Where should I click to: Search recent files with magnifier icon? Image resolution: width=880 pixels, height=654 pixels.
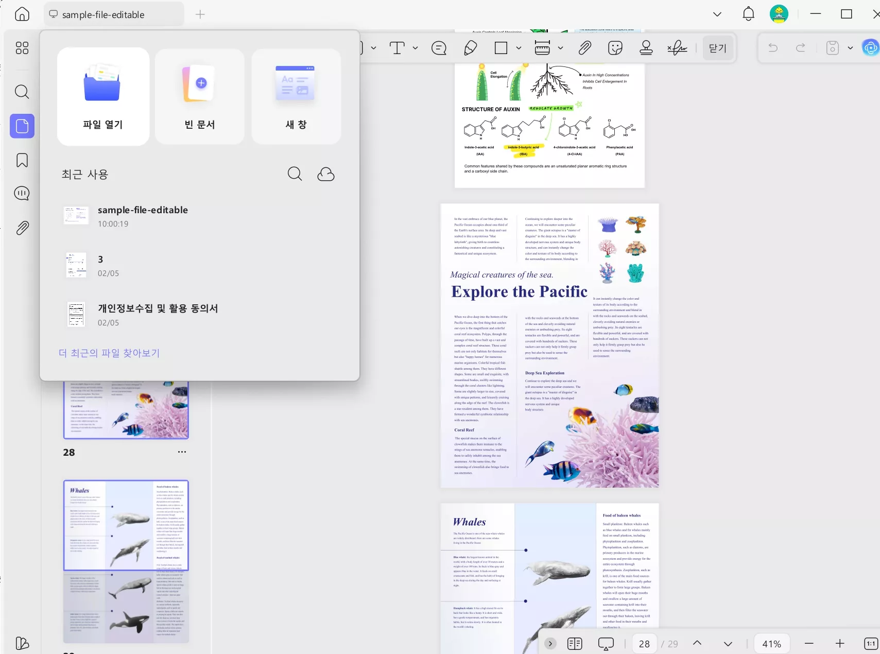pos(295,174)
